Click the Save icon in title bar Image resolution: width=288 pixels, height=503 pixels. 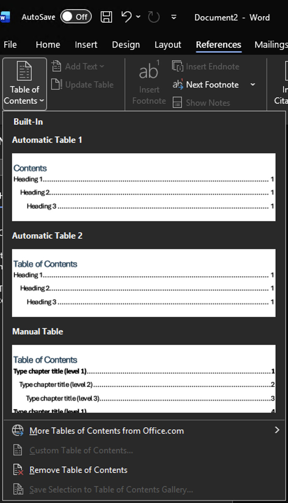click(x=106, y=17)
